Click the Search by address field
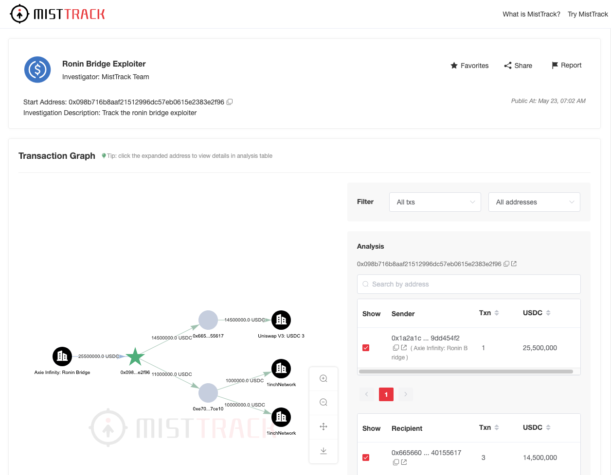The width and height of the screenshot is (611, 475). [469, 284]
